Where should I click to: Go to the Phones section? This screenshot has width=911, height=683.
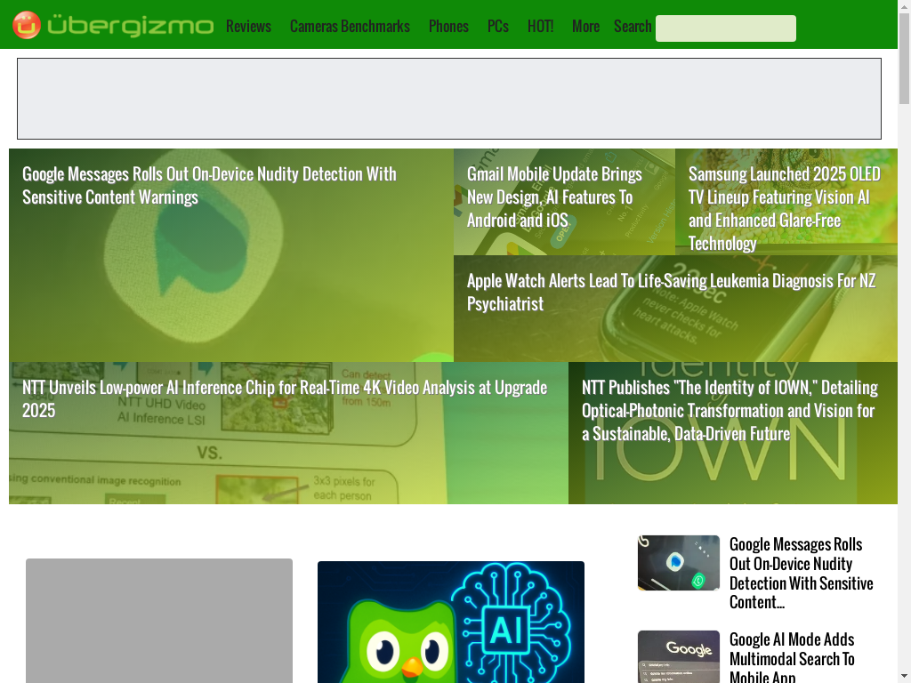pos(448,26)
